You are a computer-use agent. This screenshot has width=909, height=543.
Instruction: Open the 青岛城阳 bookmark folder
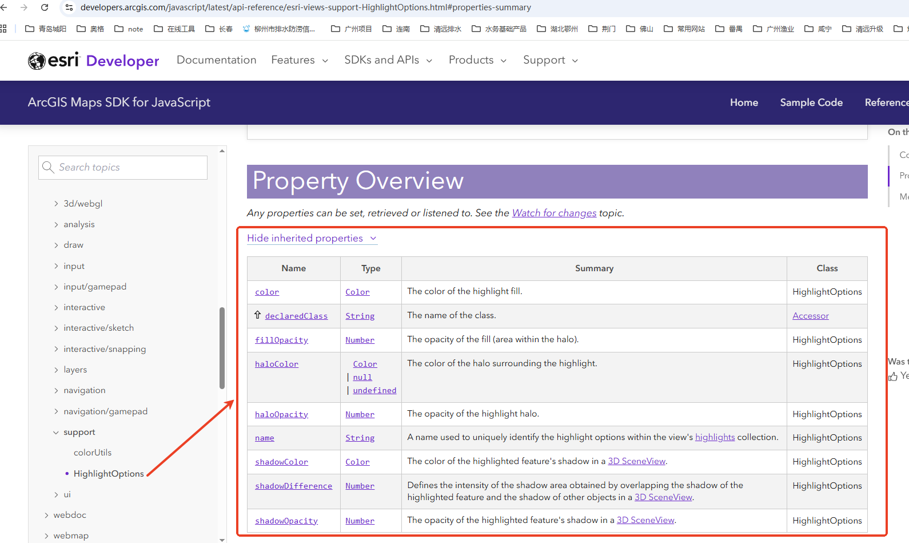click(x=46, y=29)
